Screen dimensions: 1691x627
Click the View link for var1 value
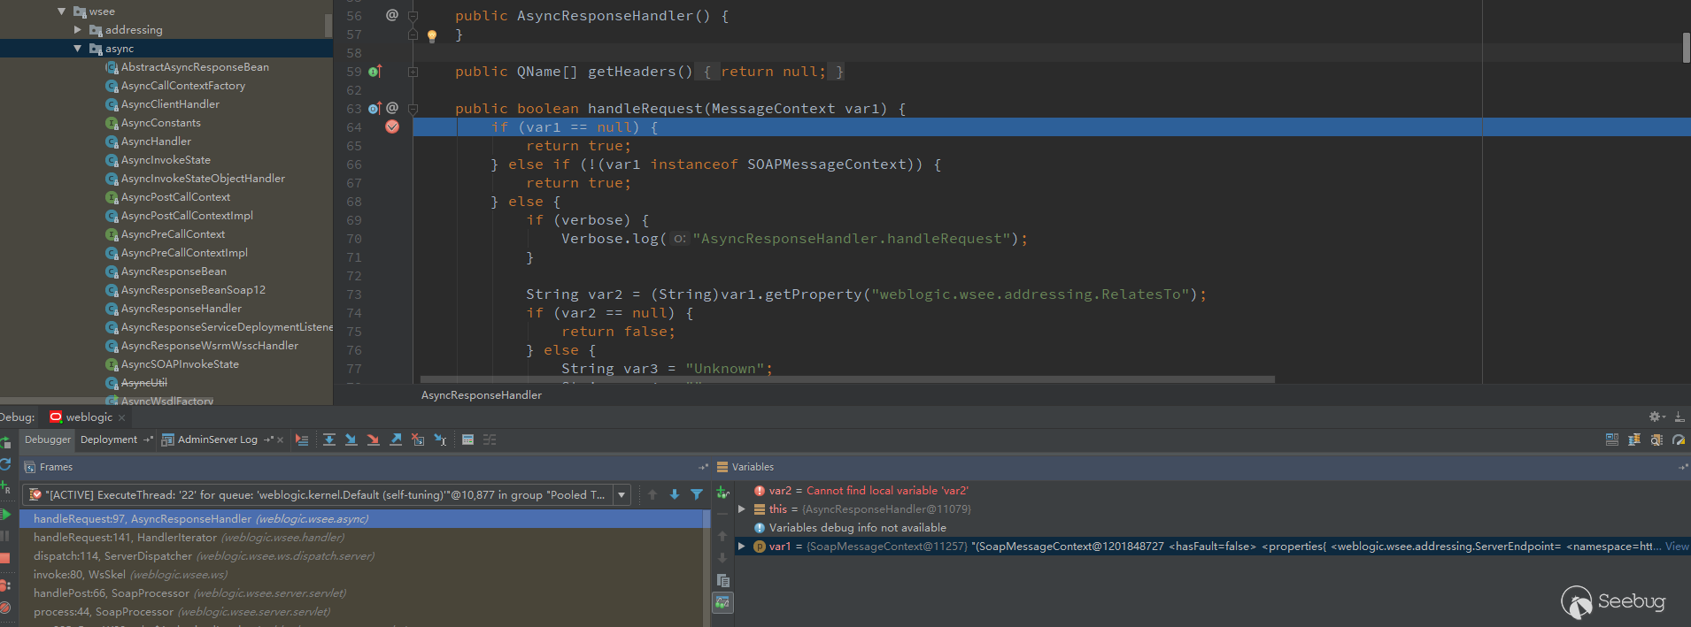[1677, 547]
